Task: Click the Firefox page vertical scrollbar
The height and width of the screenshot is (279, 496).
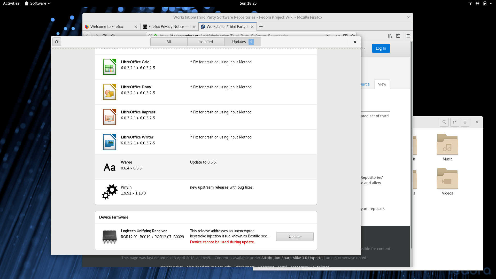Action: (x=411, y=145)
